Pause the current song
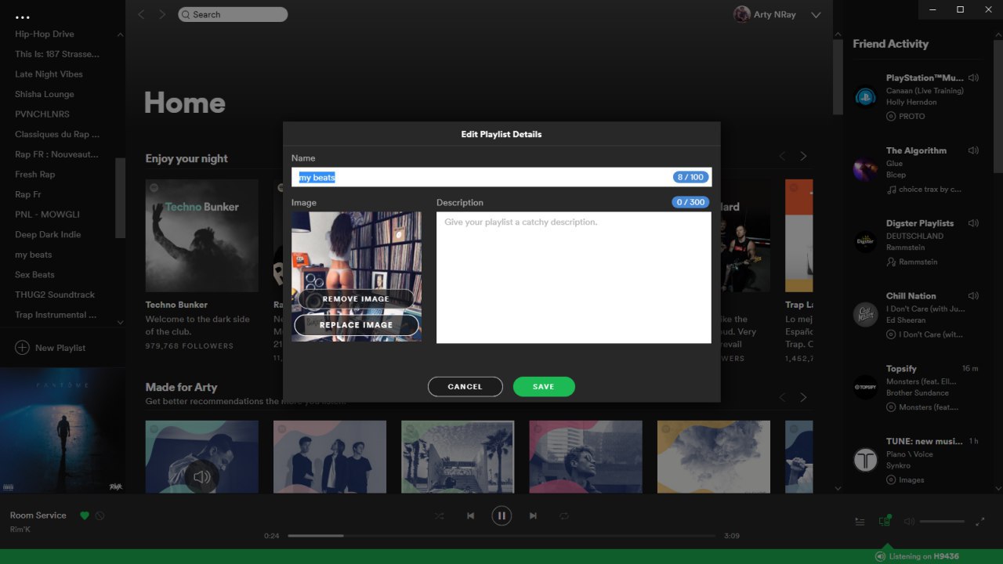1003x564 pixels. pos(501,515)
